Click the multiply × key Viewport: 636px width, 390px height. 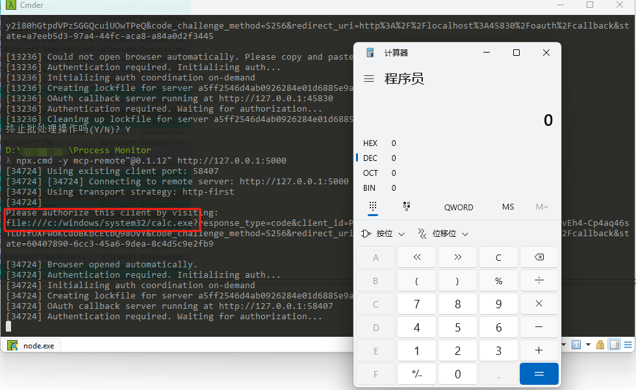pos(539,304)
